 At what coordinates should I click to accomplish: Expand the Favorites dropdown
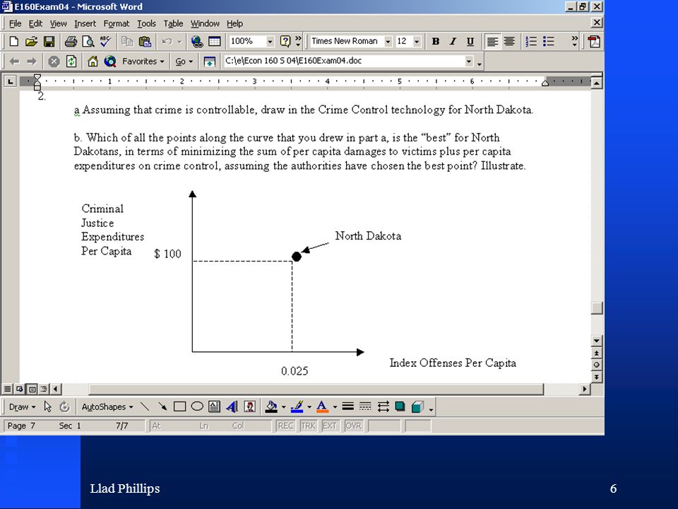(x=143, y=62)
